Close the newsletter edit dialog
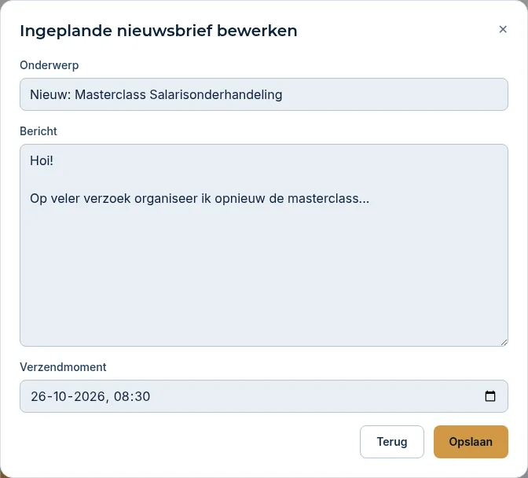 (x=503, y=29)
